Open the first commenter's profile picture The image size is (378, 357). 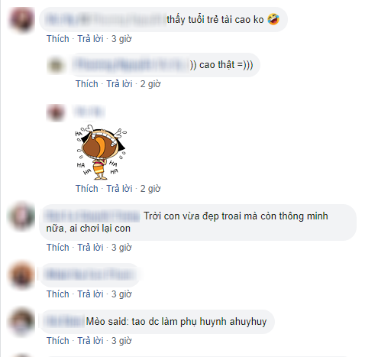tap(22, 19)
